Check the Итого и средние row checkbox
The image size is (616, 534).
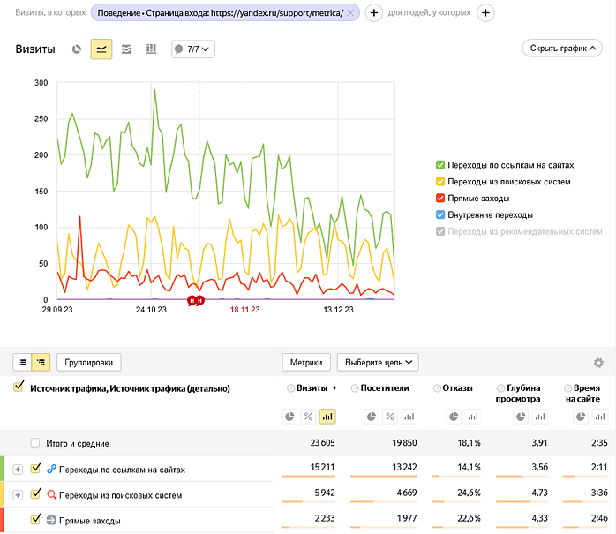(35, 443)
